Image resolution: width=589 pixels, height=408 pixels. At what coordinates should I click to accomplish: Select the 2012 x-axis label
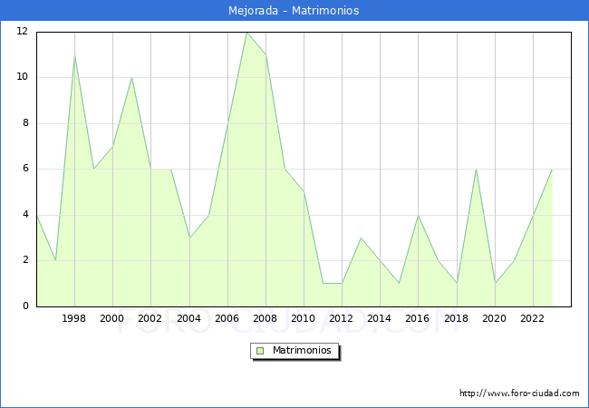tap(342, 318)
